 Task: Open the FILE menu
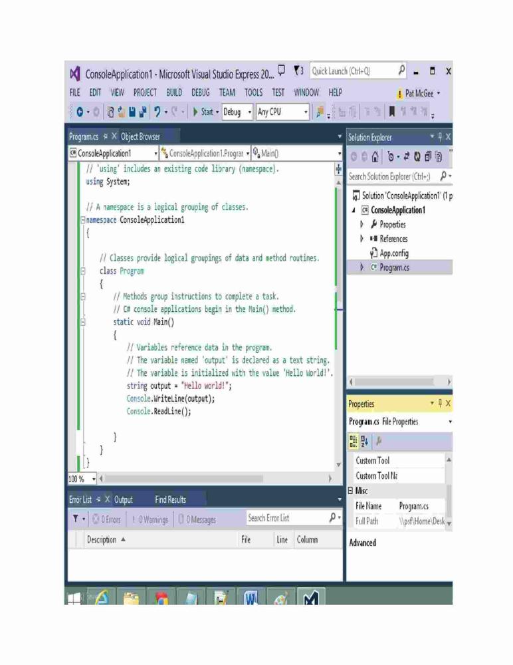pos(74,92)
